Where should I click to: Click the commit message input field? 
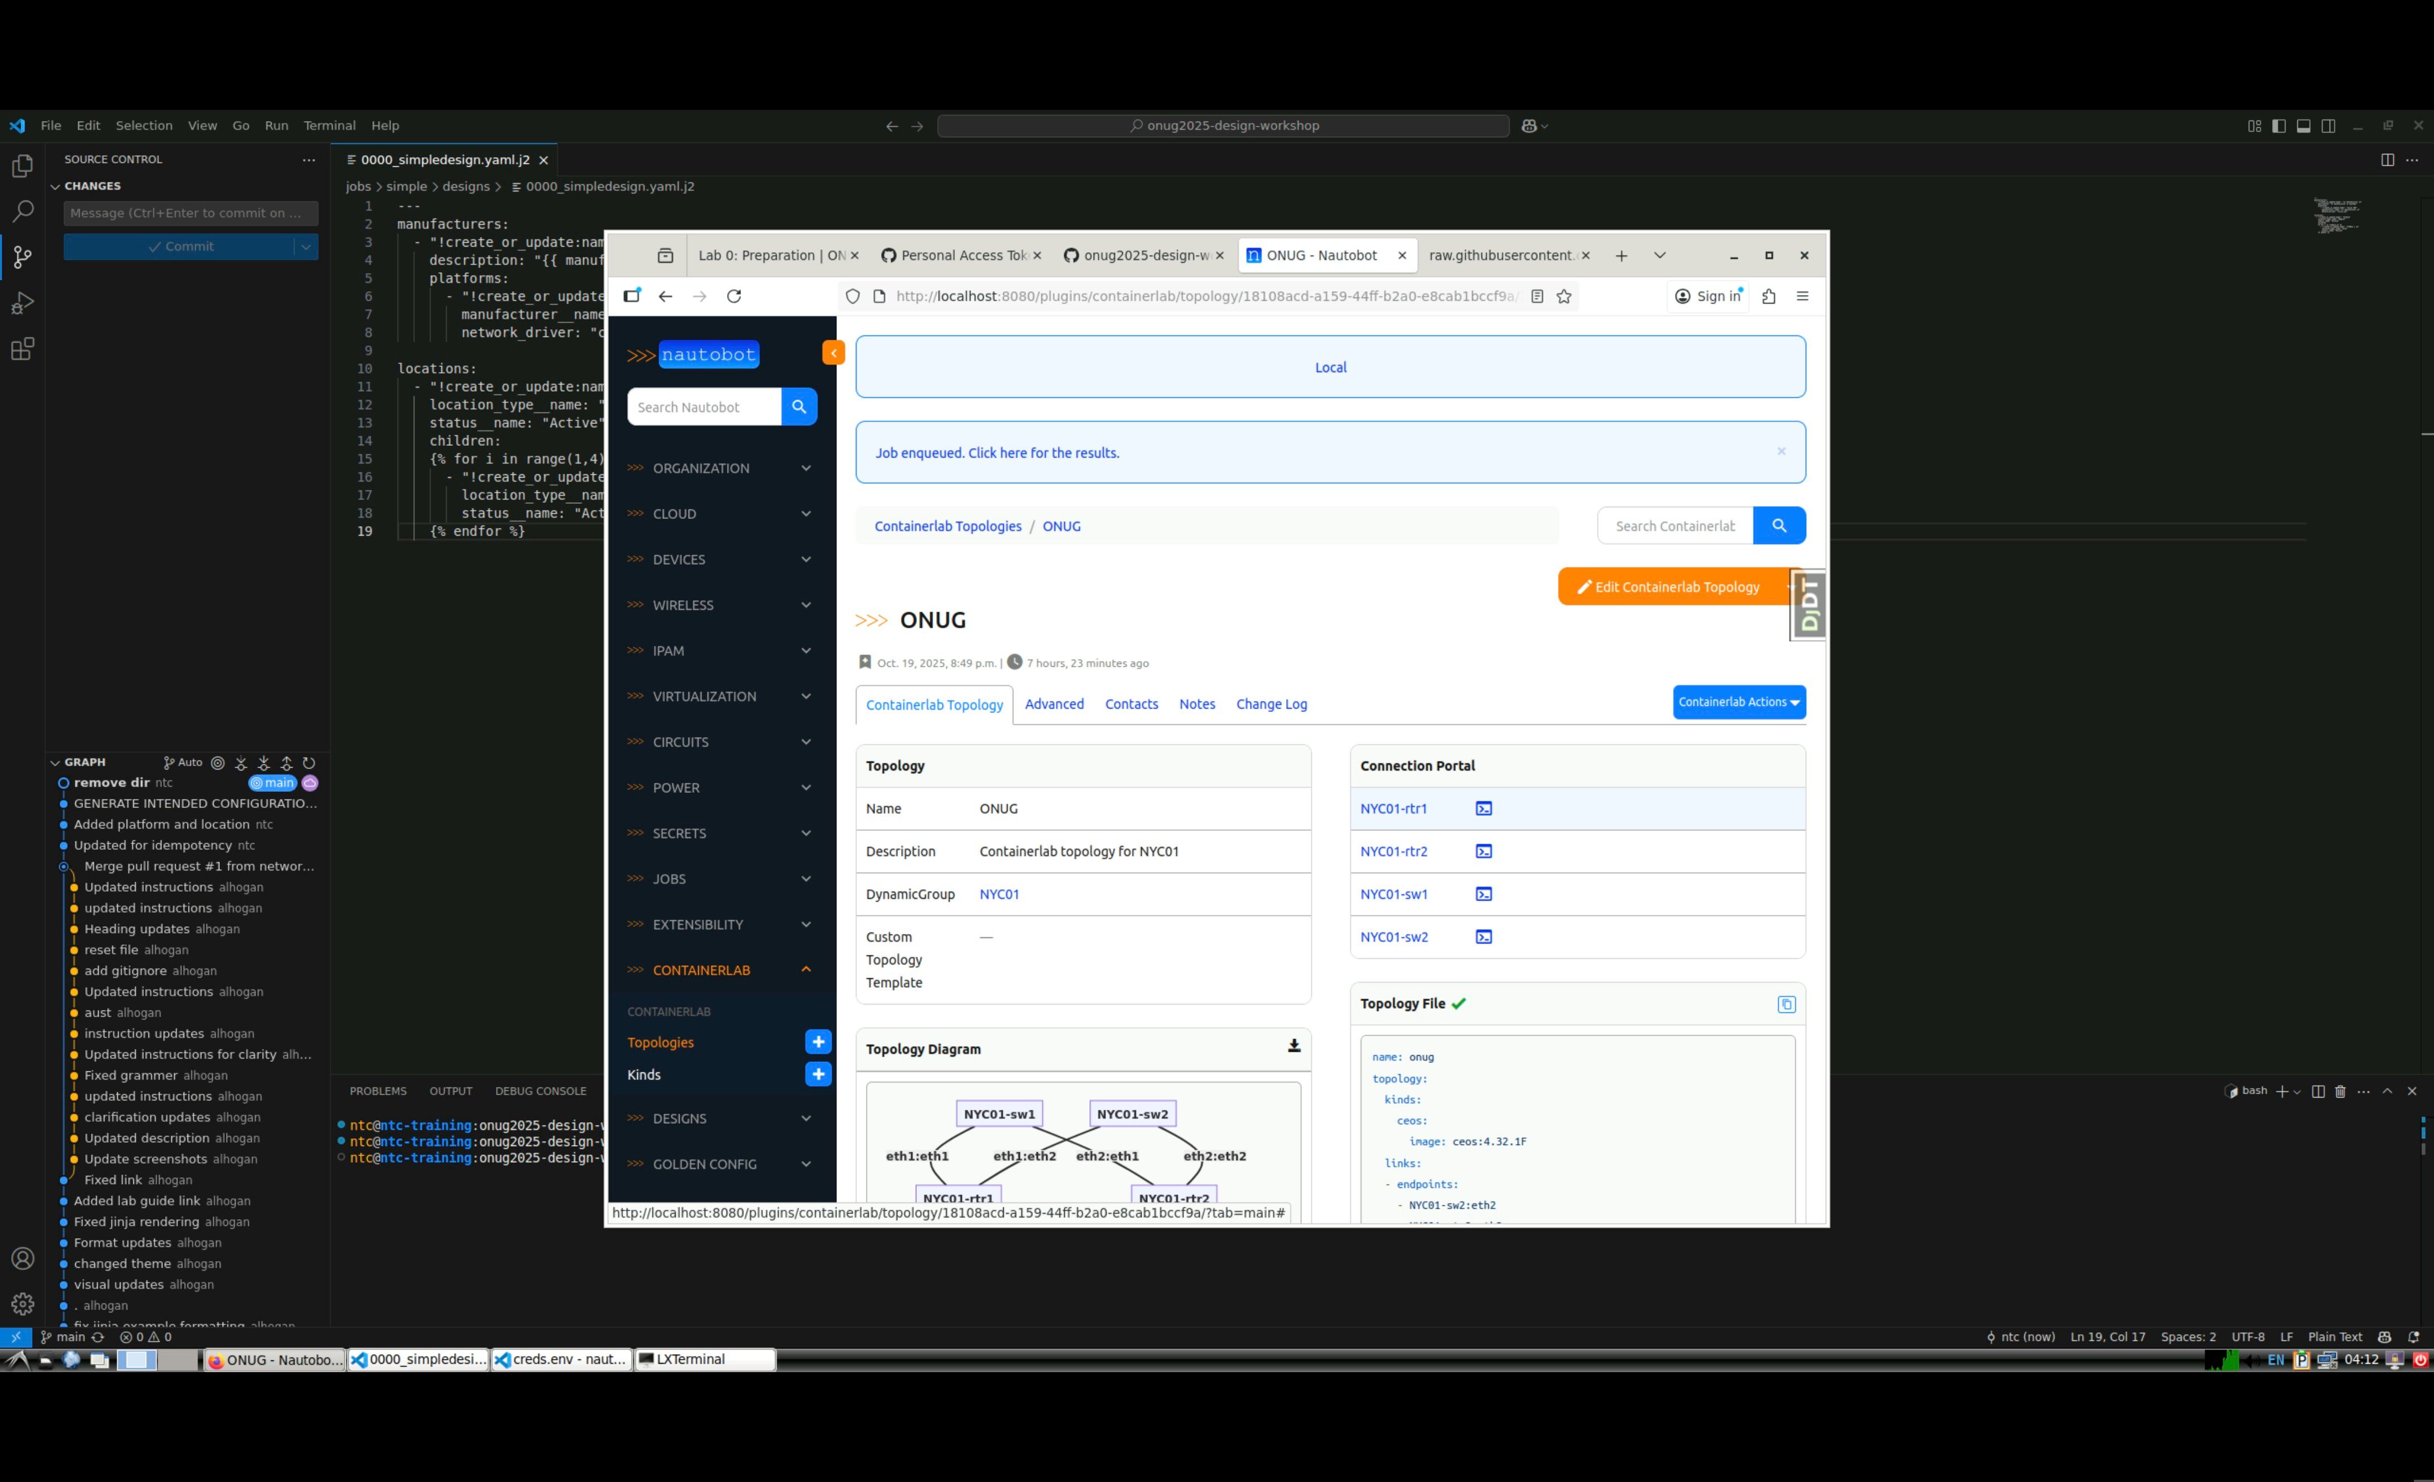click(x=190, y=213)
